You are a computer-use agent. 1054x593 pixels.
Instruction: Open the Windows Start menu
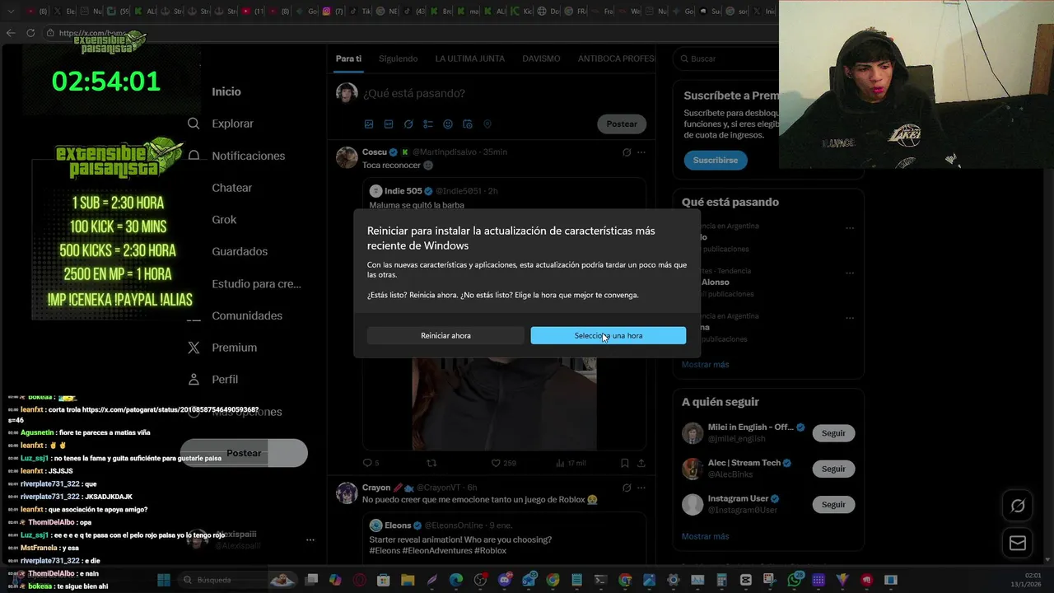point(163,580)
